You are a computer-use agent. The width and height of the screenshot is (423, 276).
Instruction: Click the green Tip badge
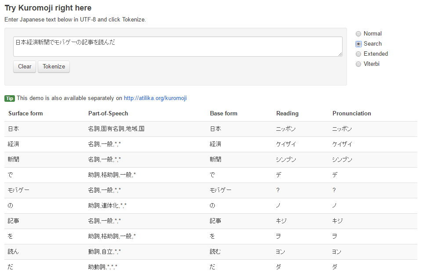pyautogui.click(x=10, y=98)
